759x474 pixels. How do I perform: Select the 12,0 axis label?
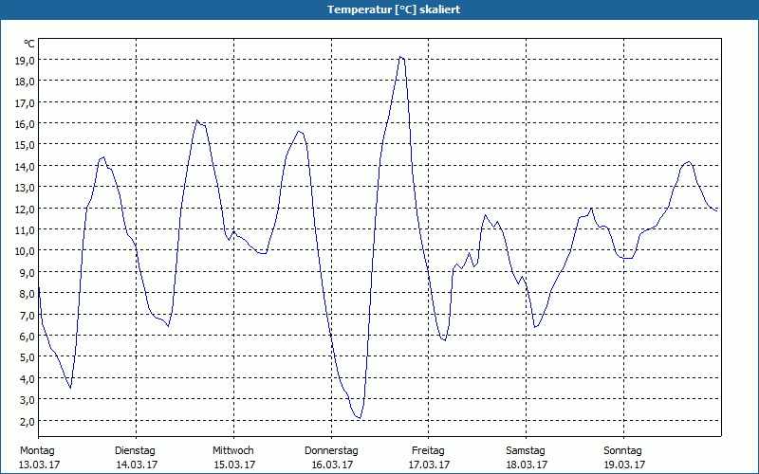(x=26, y=209)
